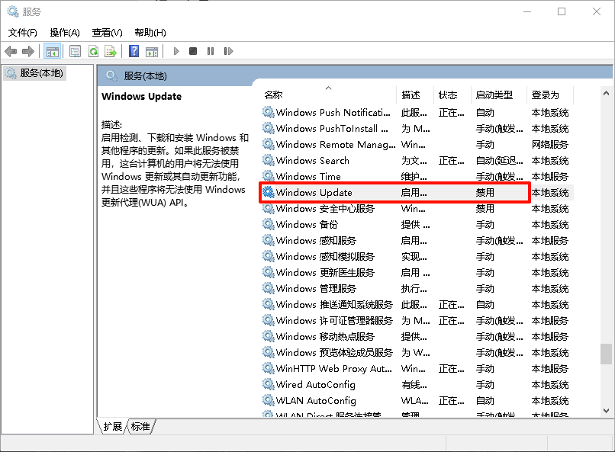Viewport: 615px width, 452px height.
Task: Open the 文件(F) menu
Action: 23,33
